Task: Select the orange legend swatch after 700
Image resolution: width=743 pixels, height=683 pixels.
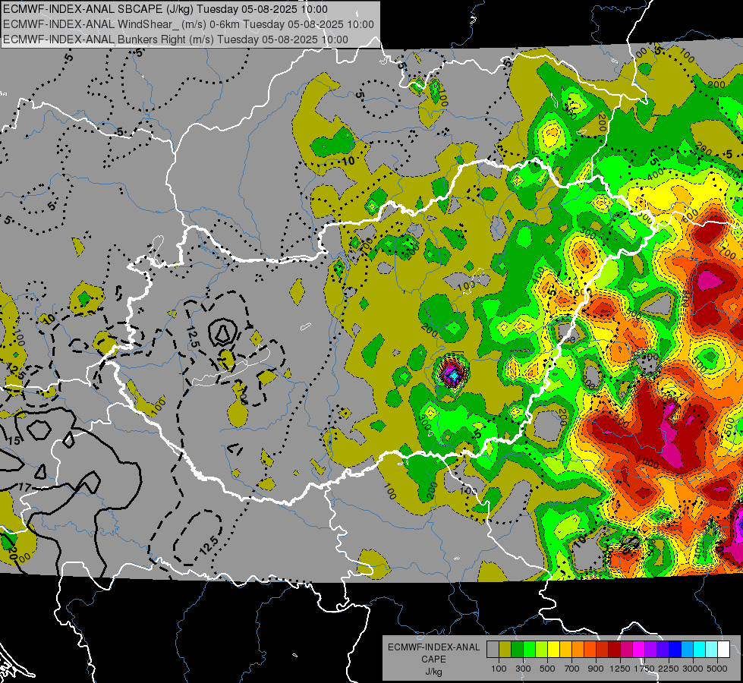Action: [578, 650]
